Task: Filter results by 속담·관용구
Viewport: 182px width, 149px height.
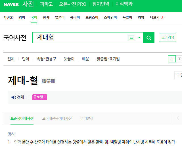Action: click(x=47, y=59)
